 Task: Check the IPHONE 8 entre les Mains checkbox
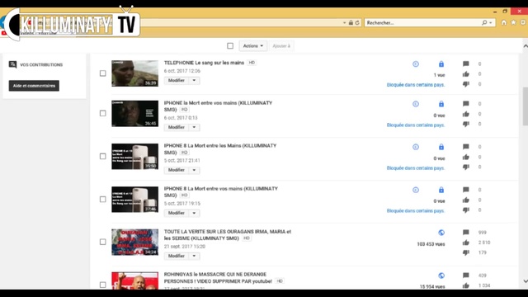click(102, 156)
